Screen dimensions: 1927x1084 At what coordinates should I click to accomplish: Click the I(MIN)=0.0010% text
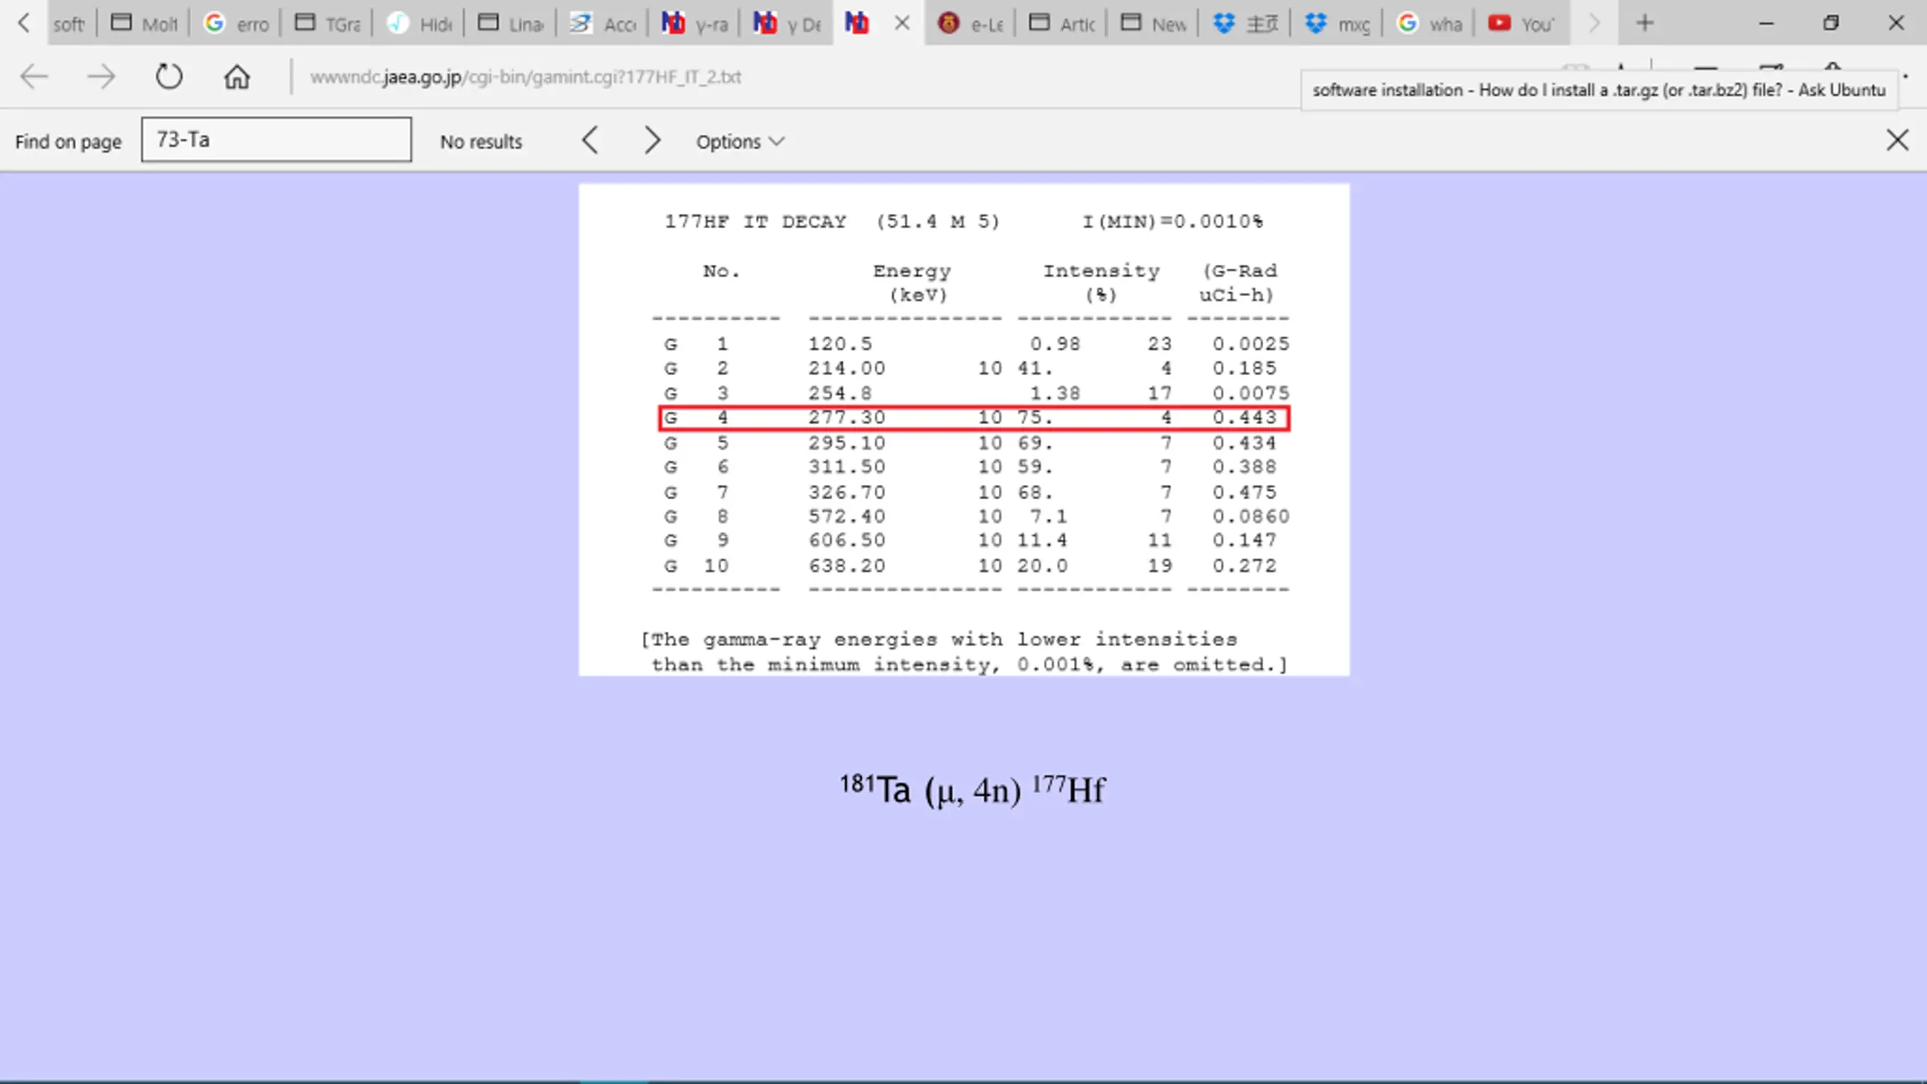point(1173,221)
